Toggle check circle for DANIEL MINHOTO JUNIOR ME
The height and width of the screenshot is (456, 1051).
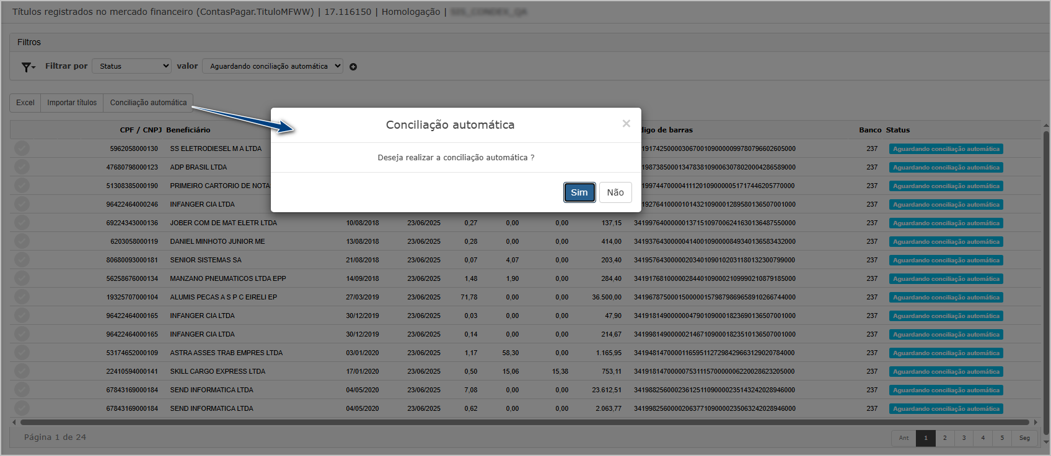(x=22, y=241)
